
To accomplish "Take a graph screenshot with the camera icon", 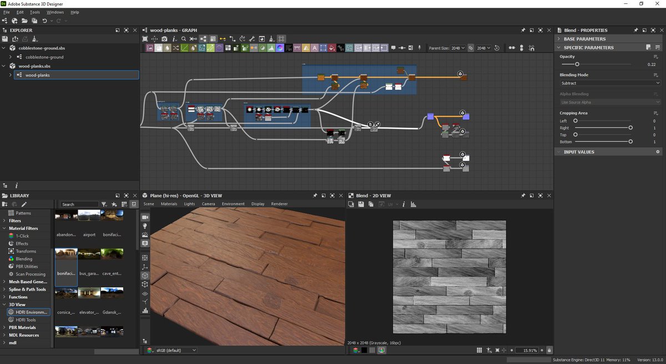I will 164,39.
